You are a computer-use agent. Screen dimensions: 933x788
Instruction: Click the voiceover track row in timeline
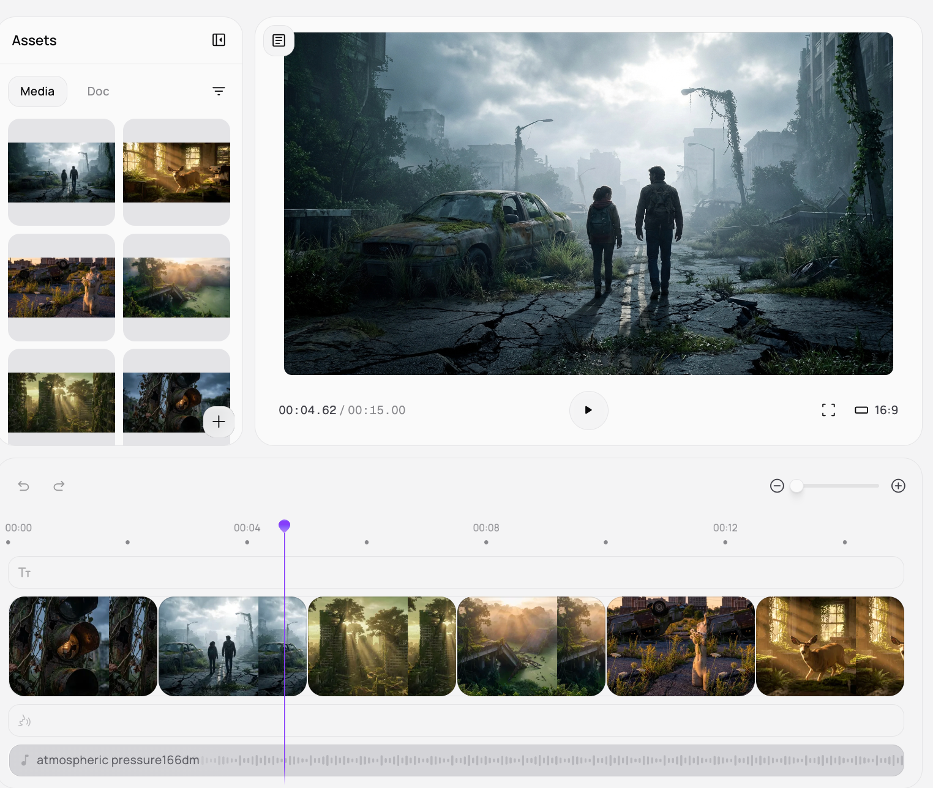[x=456, y=721]
